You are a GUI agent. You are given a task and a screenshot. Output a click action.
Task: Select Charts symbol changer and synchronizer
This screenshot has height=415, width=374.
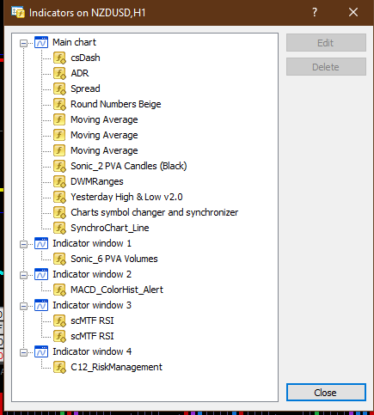pyautogui.click(x=155, y=212)
